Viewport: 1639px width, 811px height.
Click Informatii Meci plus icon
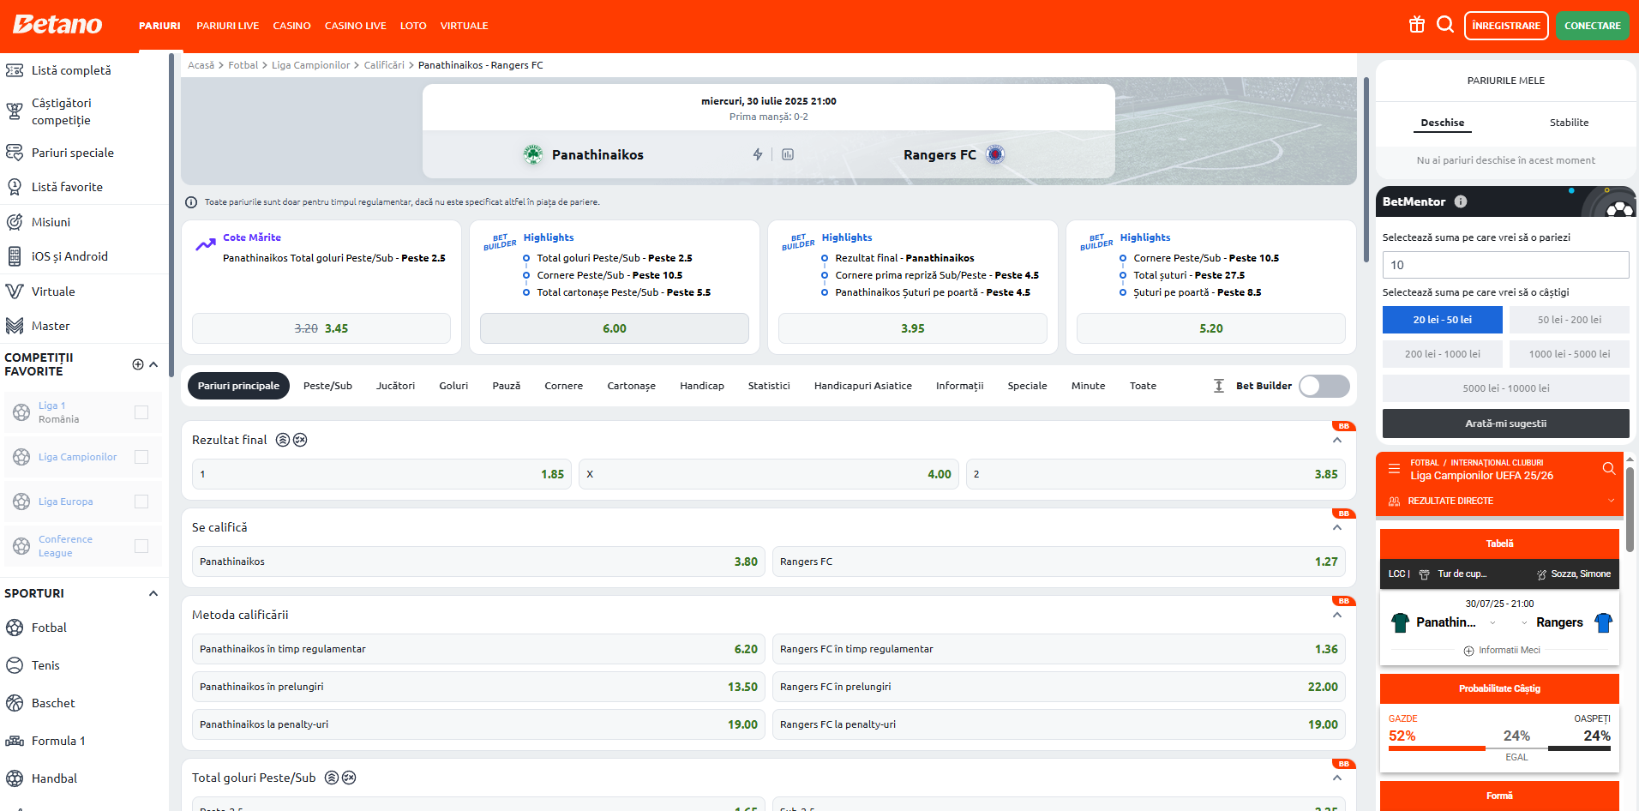1469,651
